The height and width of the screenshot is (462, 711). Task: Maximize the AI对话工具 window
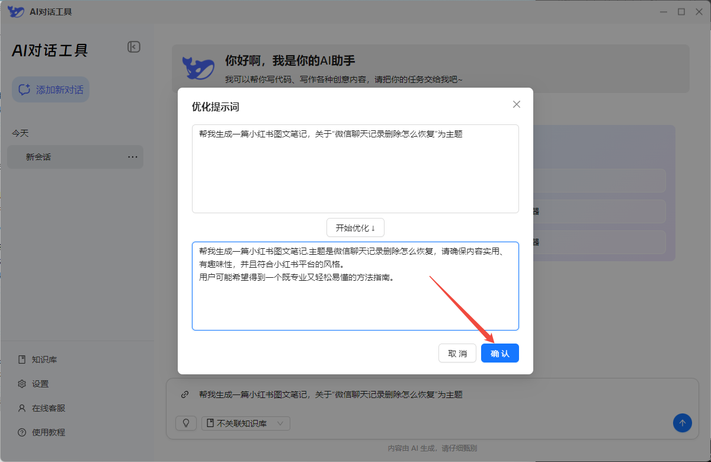click(681, 12)
